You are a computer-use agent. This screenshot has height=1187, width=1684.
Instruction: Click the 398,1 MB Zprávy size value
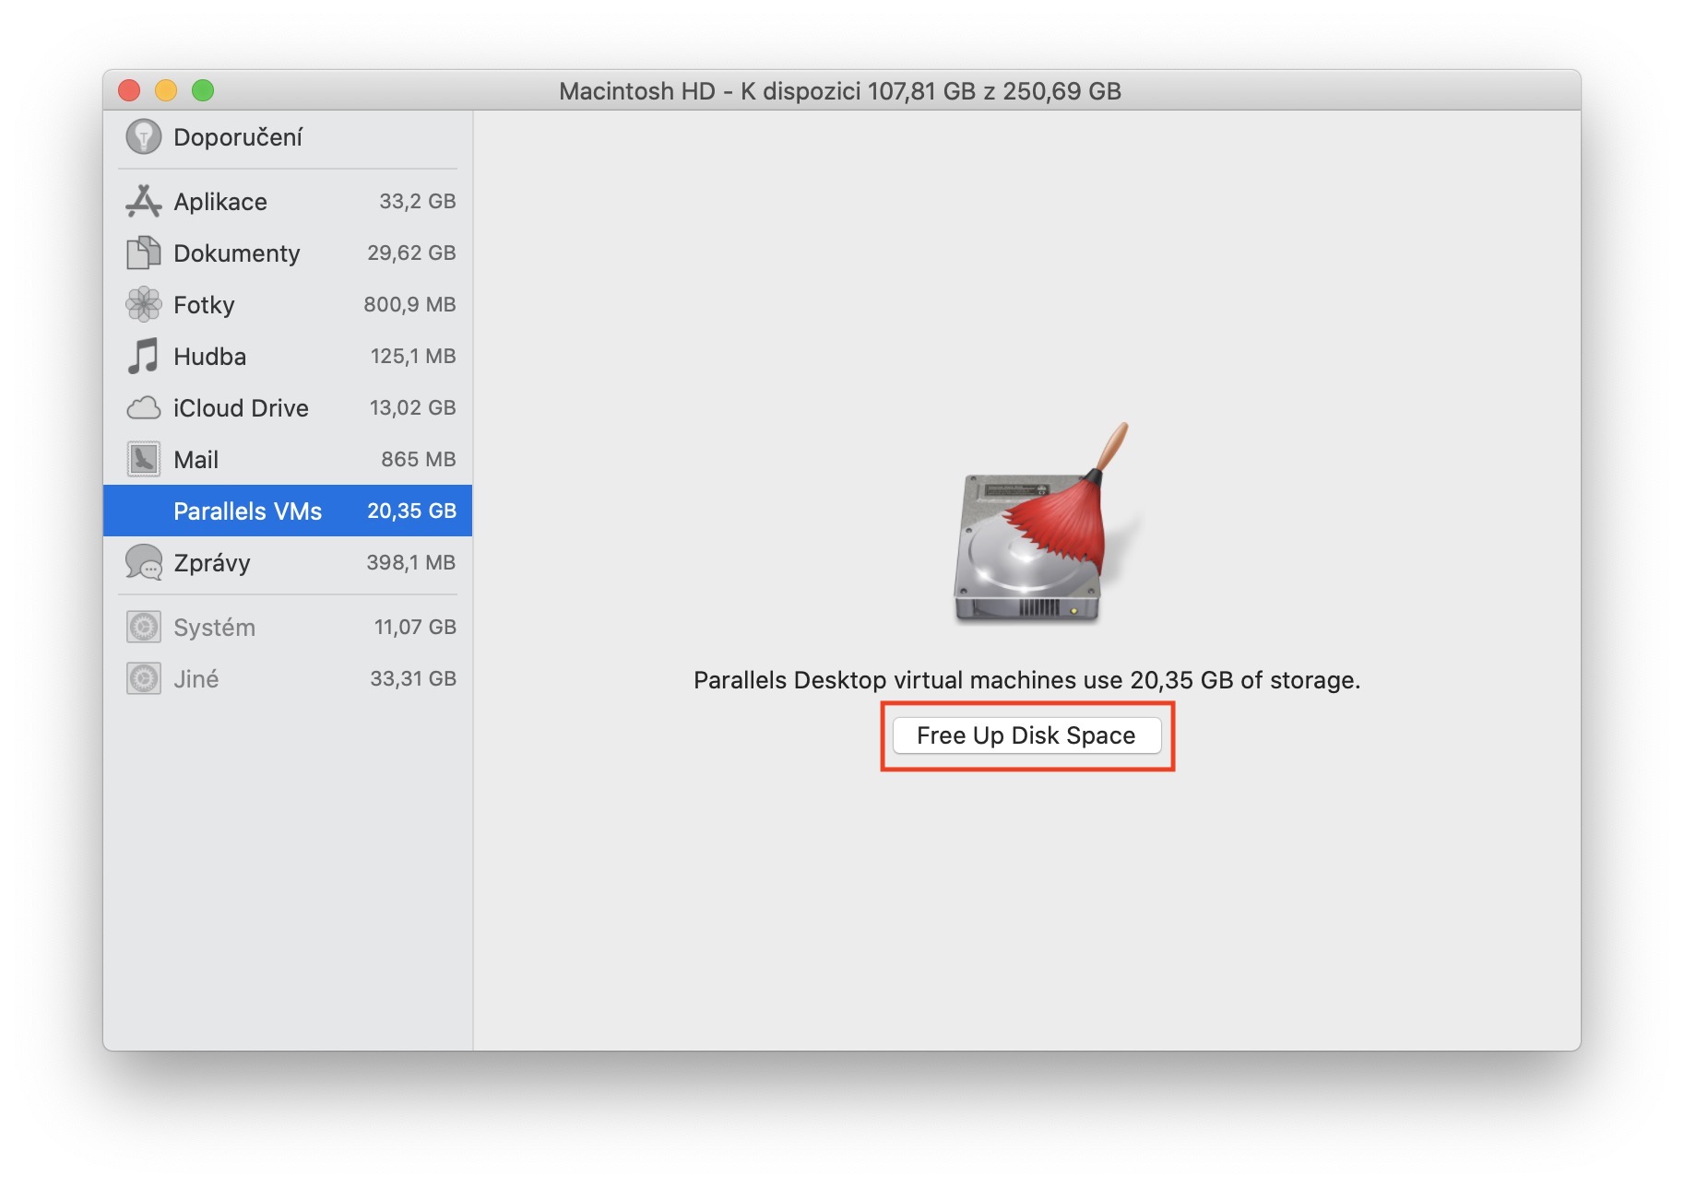tap(411, 562)
